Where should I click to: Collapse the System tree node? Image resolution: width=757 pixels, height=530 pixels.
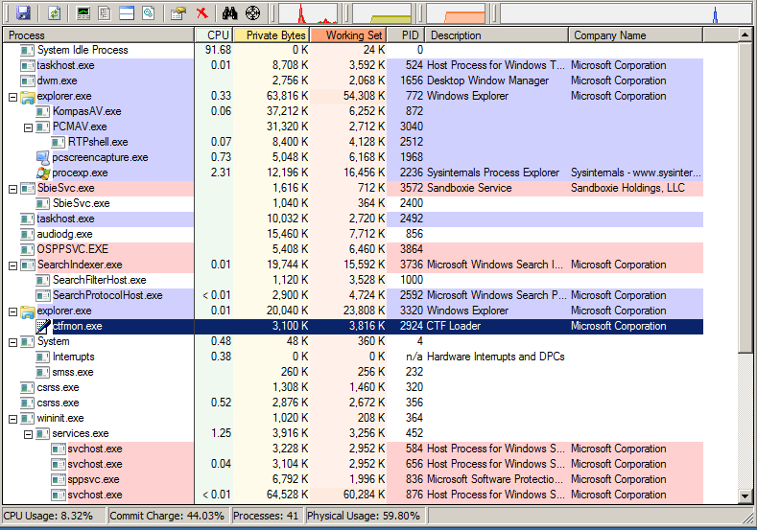13,342
